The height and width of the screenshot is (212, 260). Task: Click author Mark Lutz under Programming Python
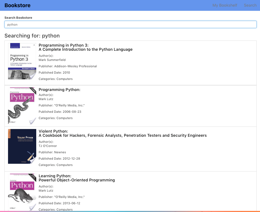tap(46, 99)
